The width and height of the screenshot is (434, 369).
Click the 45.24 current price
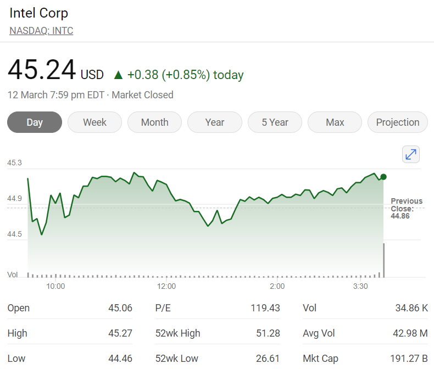pos(42,69)
